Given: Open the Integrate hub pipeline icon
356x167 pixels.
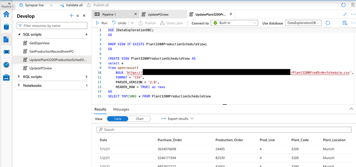Looking at the screenshot, I should click(6, 52).
